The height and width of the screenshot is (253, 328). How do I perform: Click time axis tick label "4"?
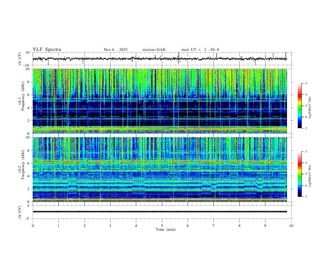[x=136, y=226]
